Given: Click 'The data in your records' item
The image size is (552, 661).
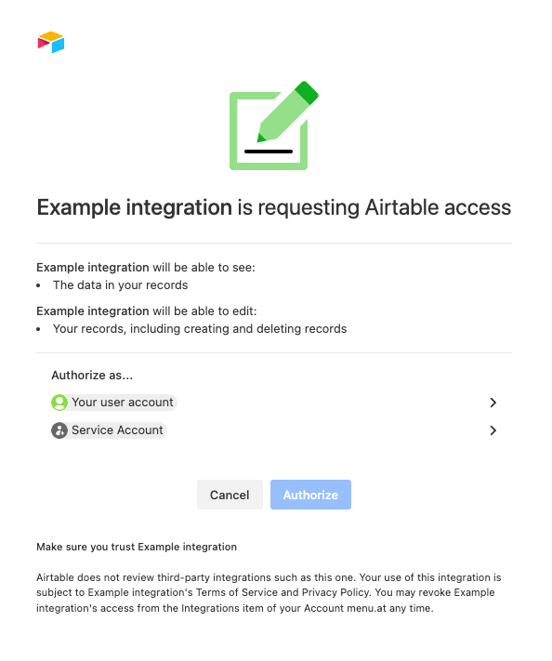Looking at the screenshot, I should click(x=120, y=285).
